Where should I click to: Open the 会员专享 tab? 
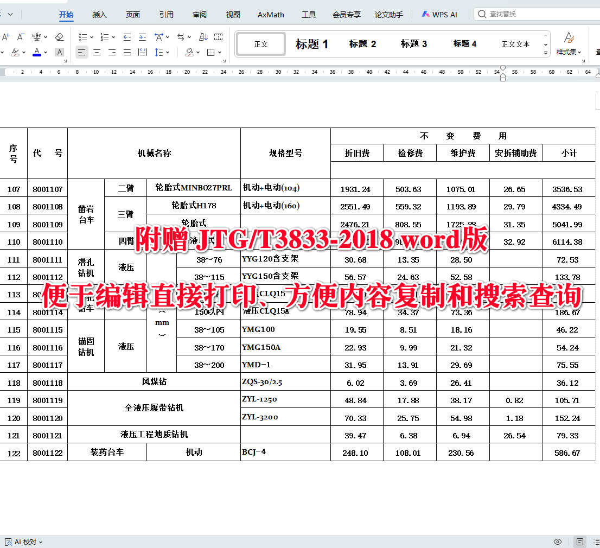347,15
